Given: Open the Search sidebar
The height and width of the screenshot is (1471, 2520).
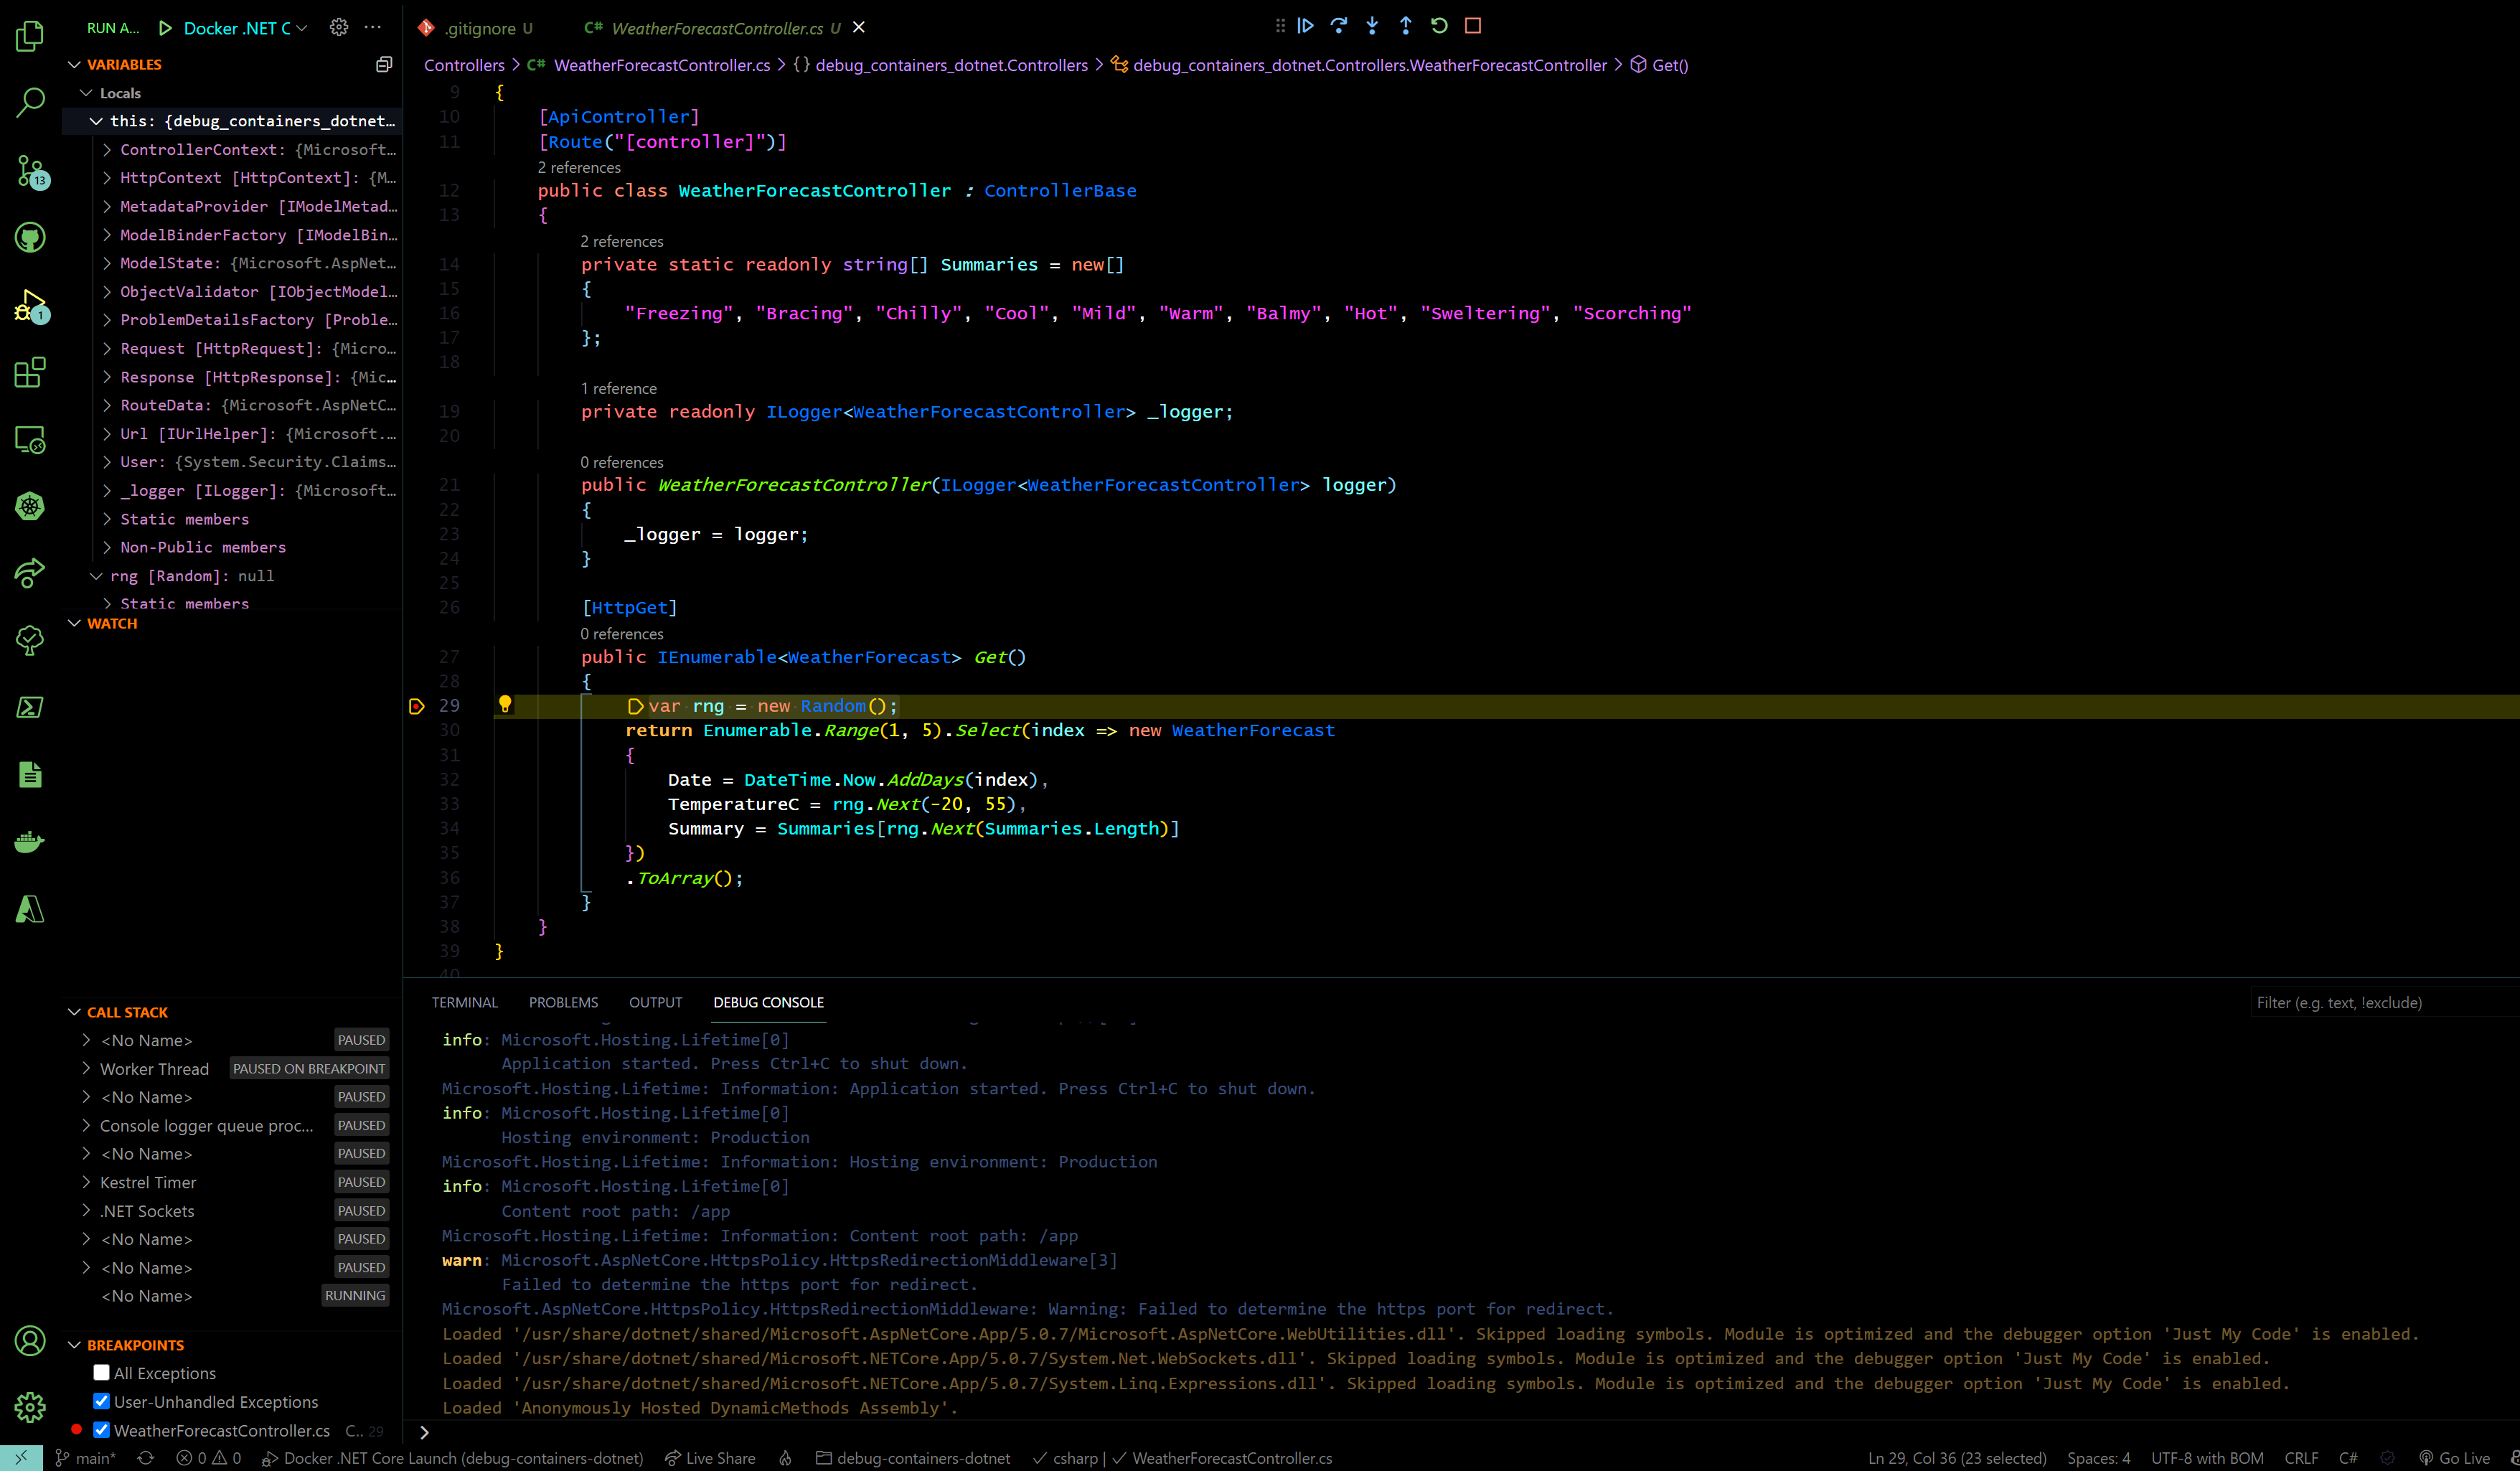Looking at the screenshot, I should [x=30, y=103].
